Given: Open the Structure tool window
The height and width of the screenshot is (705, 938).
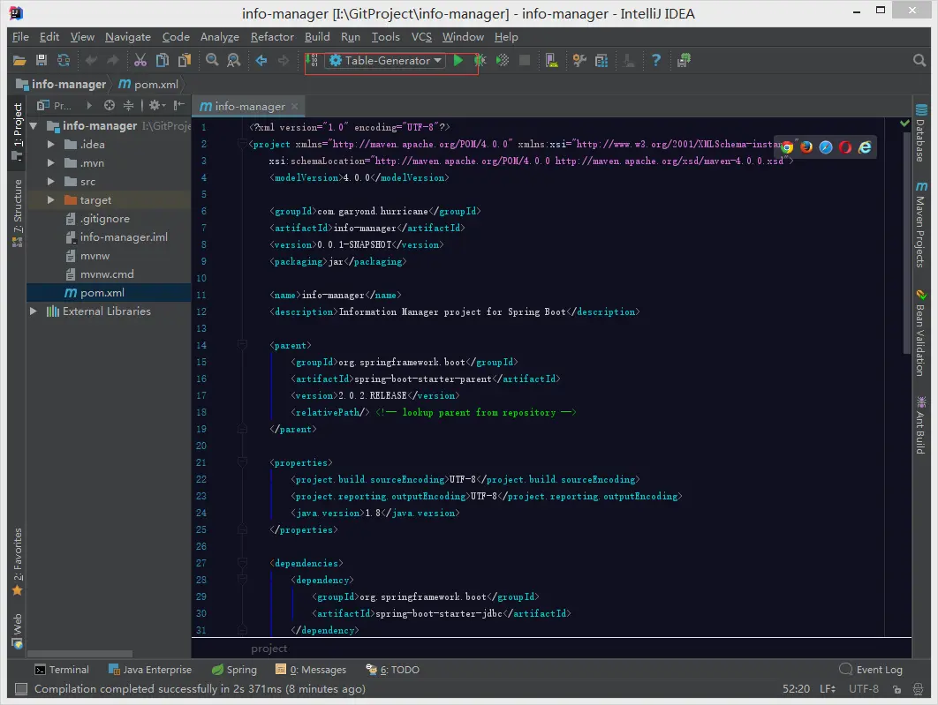Looking at the screenshot, I should pyautogui.click(x=18, y=213).
